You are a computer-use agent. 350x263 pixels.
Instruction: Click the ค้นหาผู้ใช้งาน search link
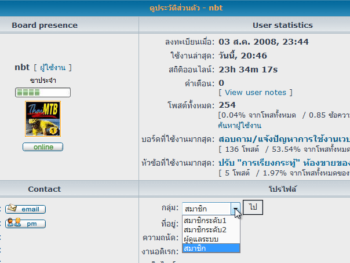pyautogui.click(x=239, y=125)
